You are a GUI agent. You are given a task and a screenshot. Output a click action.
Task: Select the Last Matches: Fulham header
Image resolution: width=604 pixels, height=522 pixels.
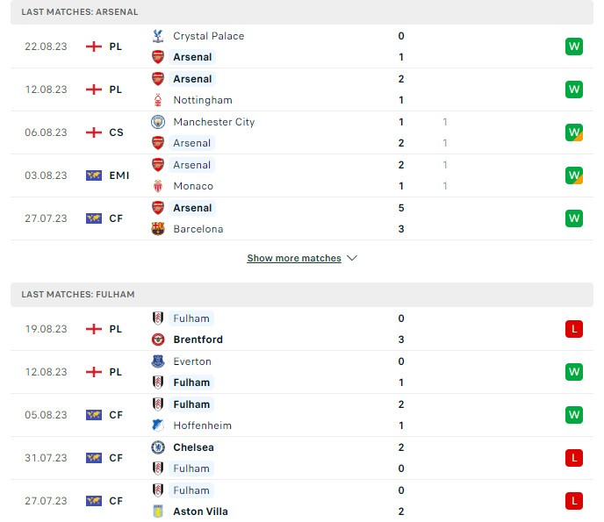(78, 295)
